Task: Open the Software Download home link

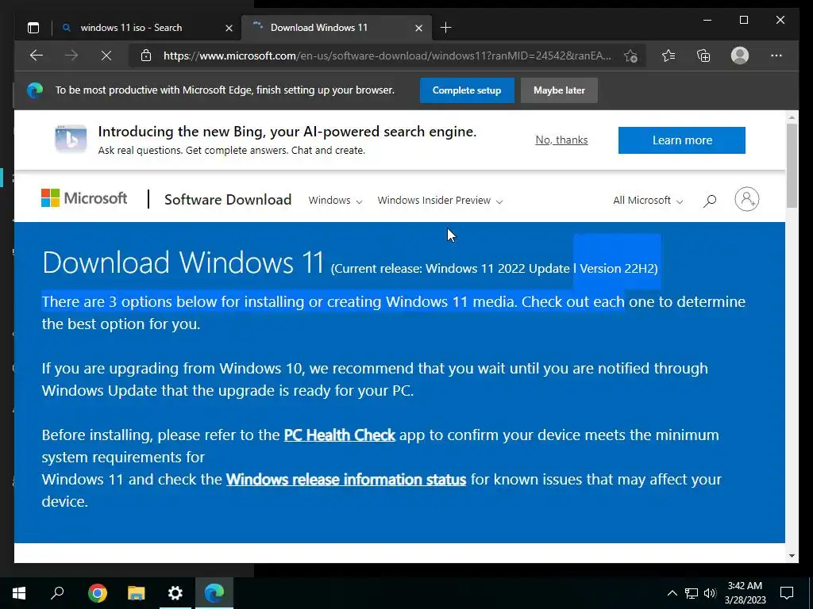Action: pyautogui.click(x=228, y=199)
